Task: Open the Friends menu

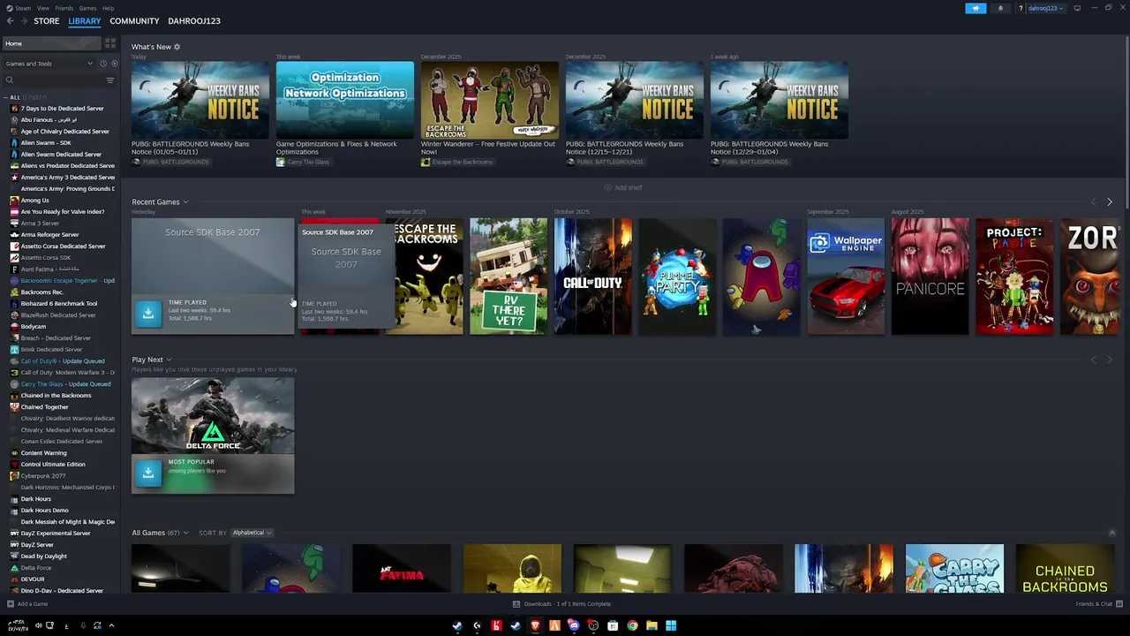Action: point(64,8)
